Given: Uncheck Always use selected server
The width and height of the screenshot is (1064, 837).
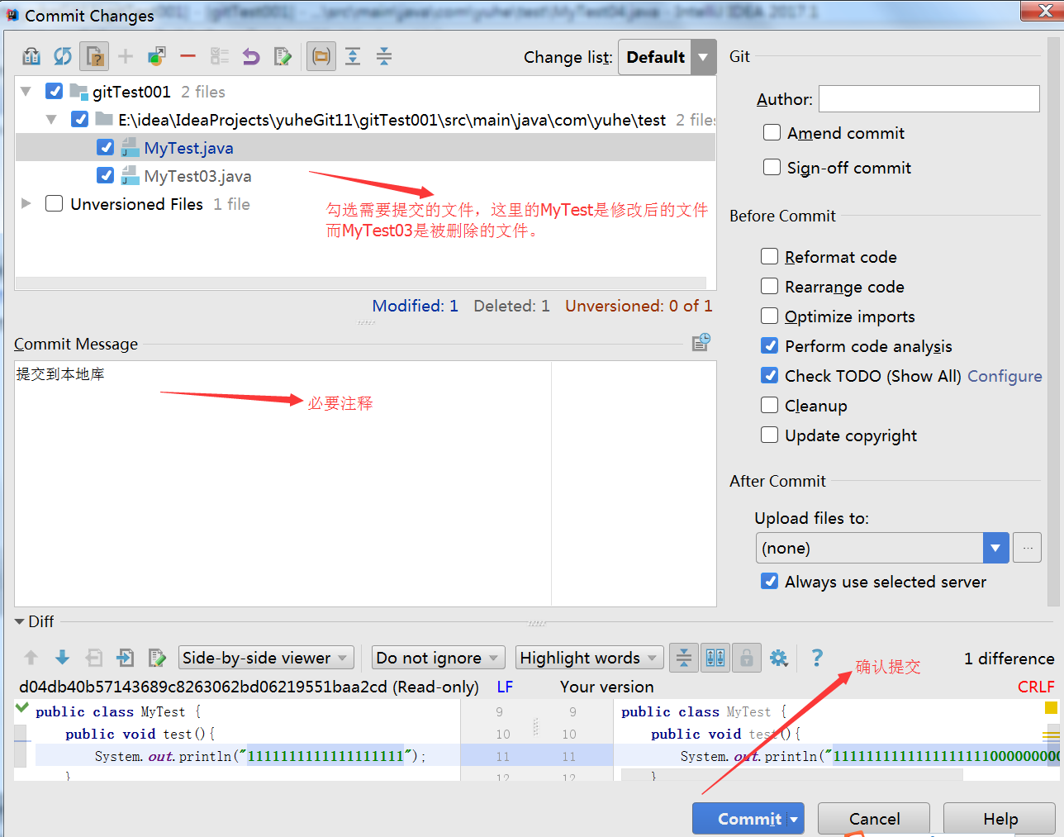Looking at the screenshot, I should [x=770, y=581].
